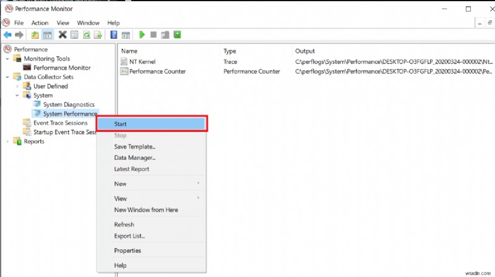The width and height of the screenshot is (495, 277).
Task: Click the blue Back arrow in toolbar
Action: [x=7, y=35]
